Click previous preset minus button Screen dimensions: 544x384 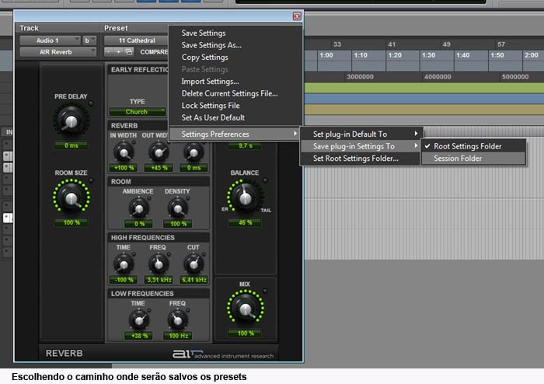point(109,51)
